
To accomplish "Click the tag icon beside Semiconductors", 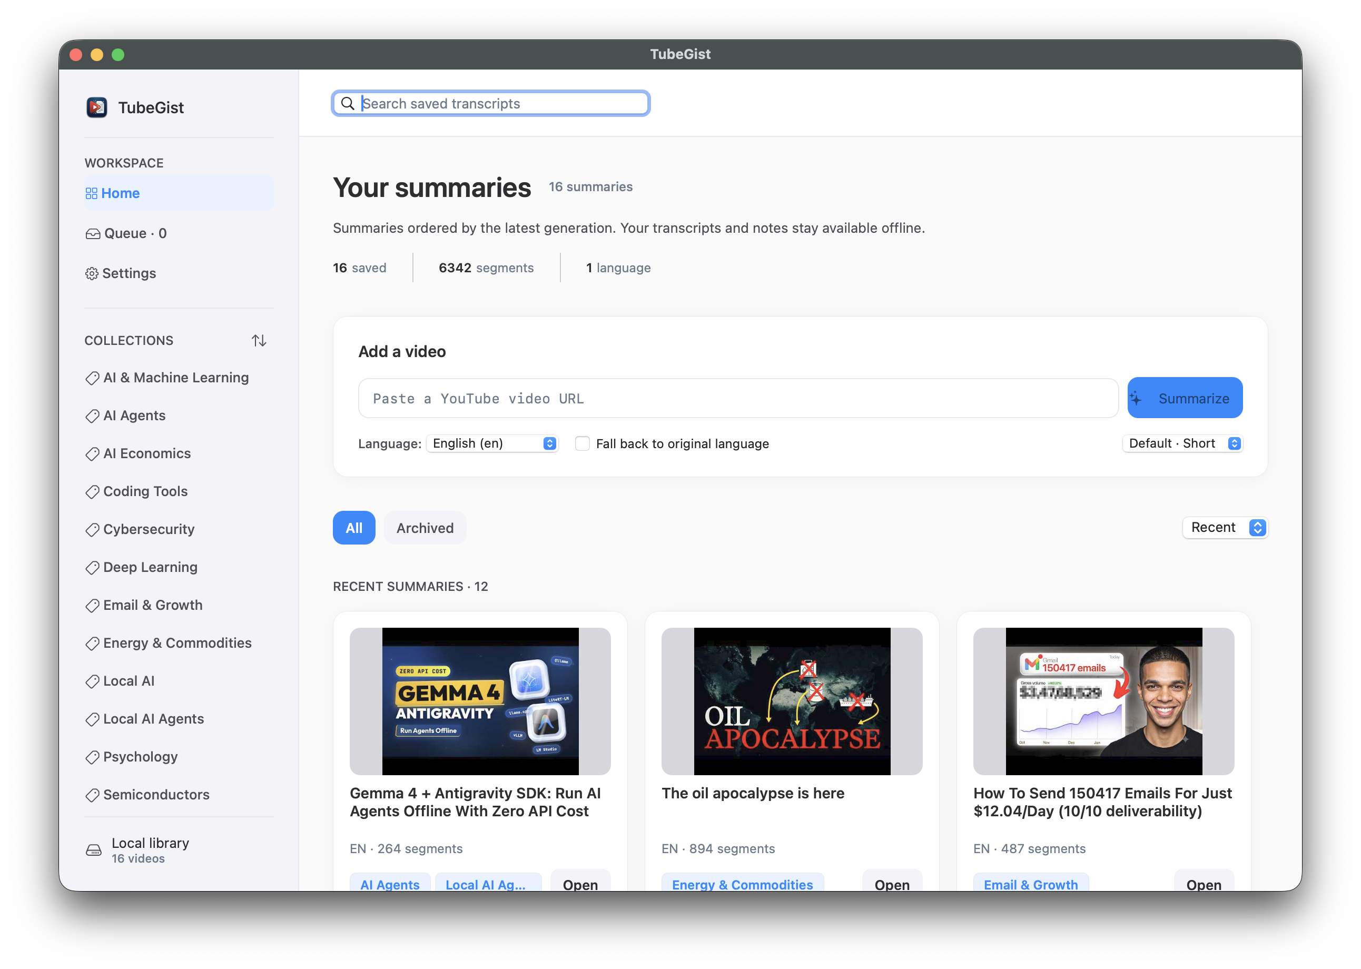I will (x=93, y=795).
